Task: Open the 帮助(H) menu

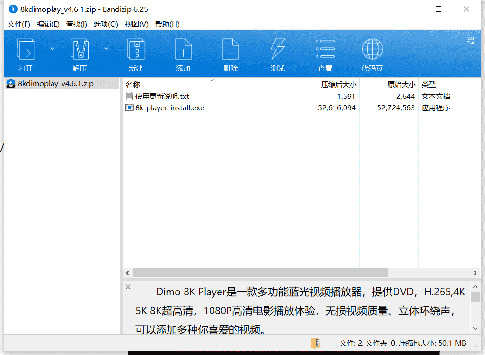Action: point(167,24)
